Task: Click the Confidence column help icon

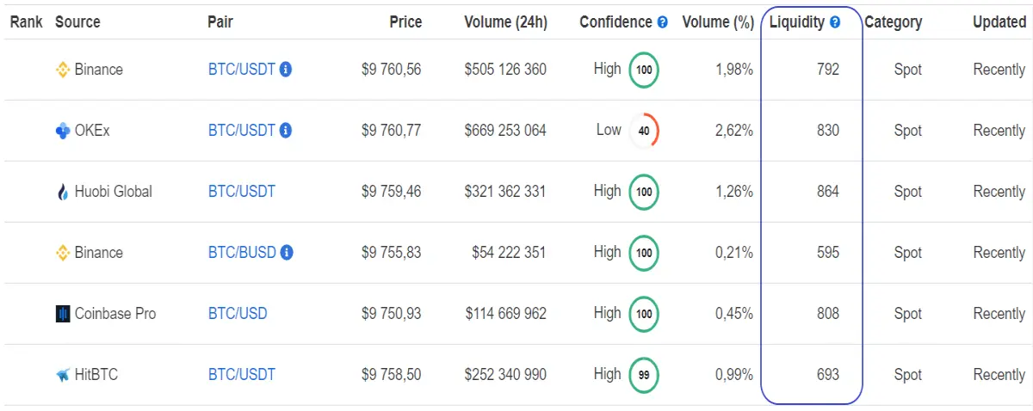Action: (662, 22)
